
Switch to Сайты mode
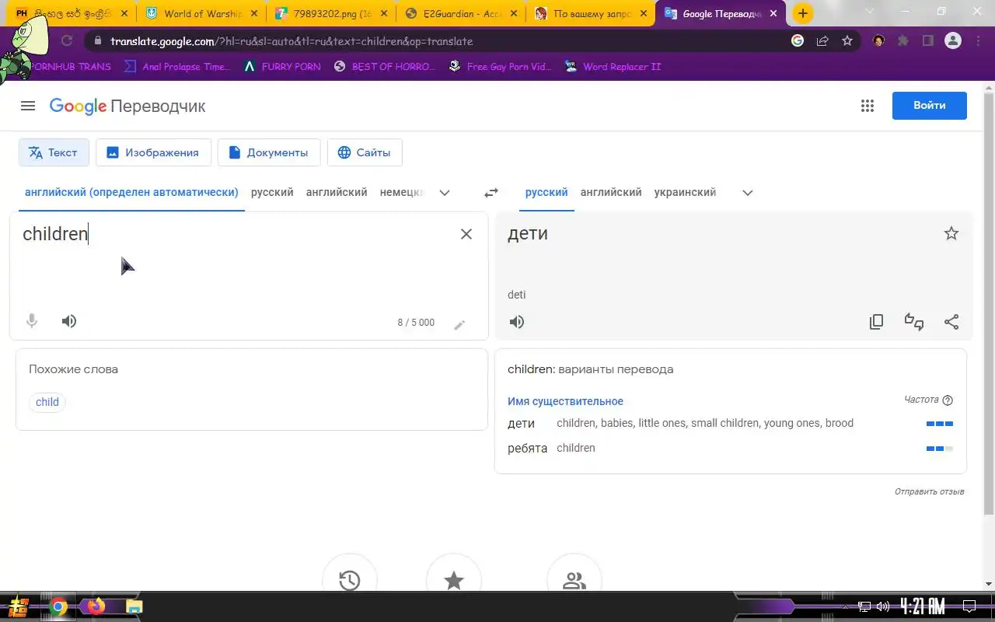[365, 152]
